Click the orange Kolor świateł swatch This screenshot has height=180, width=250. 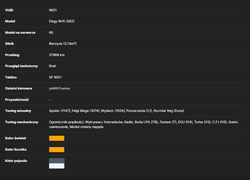point(56,138)
